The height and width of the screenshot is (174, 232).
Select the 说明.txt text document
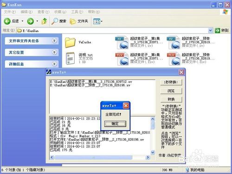pyautogui.click(x=71, y=58)
